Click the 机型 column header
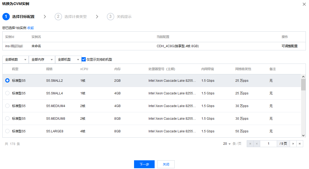This screenshot has height=169, width=309. click(15, 69)
